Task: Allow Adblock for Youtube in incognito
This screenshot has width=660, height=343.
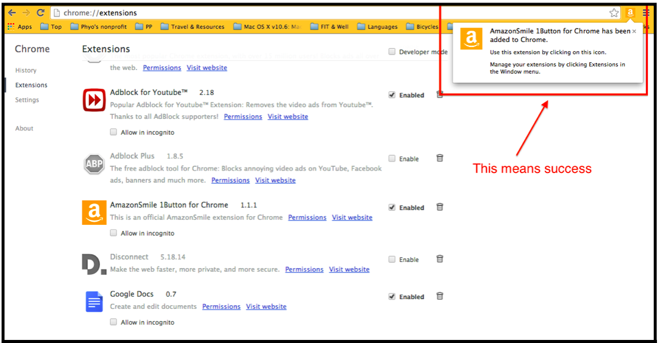Action: point(113,132)
